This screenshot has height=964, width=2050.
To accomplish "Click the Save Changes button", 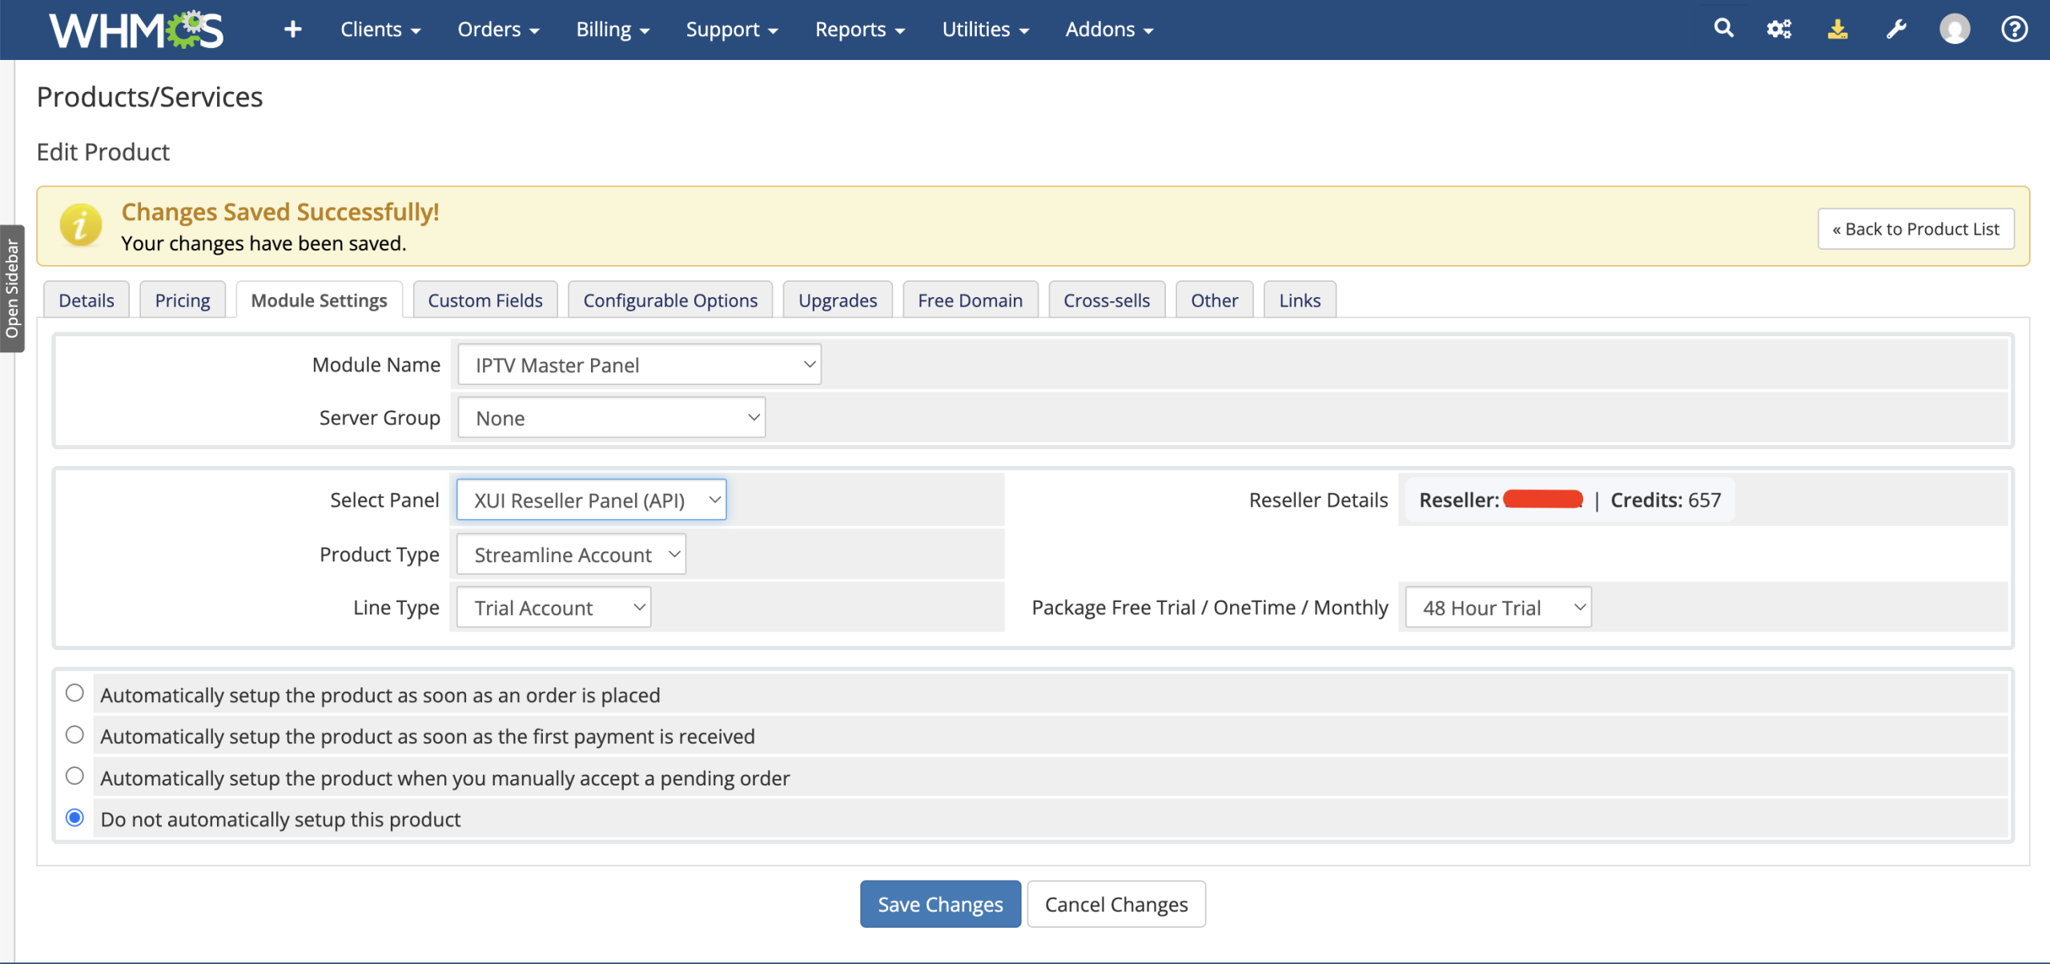I will point(940,905).
